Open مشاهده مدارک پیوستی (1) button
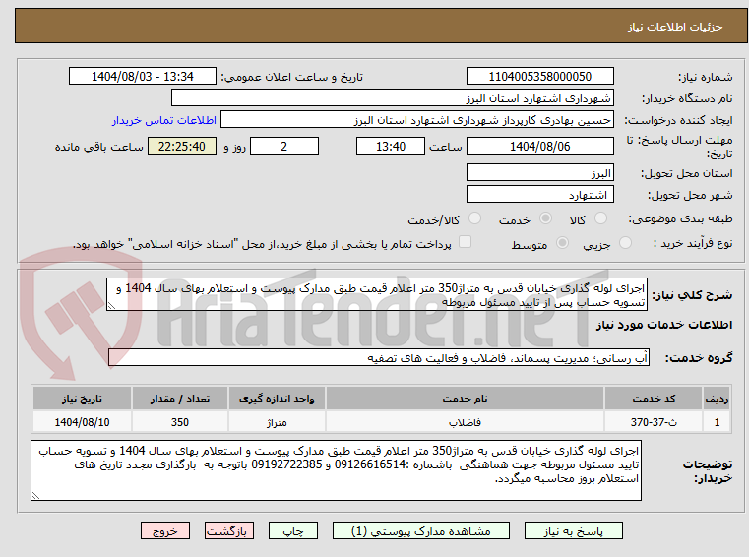This screenshot has width=749, height=557. (421, 530)
